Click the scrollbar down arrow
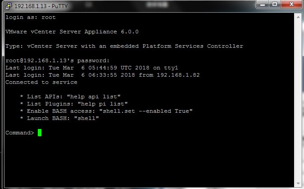This screenshot has width=304, height=189. [x=298, y=184]
